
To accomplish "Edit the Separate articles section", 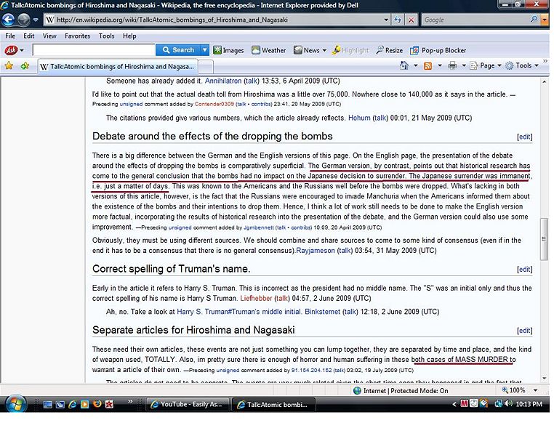I will coord(524,331).
